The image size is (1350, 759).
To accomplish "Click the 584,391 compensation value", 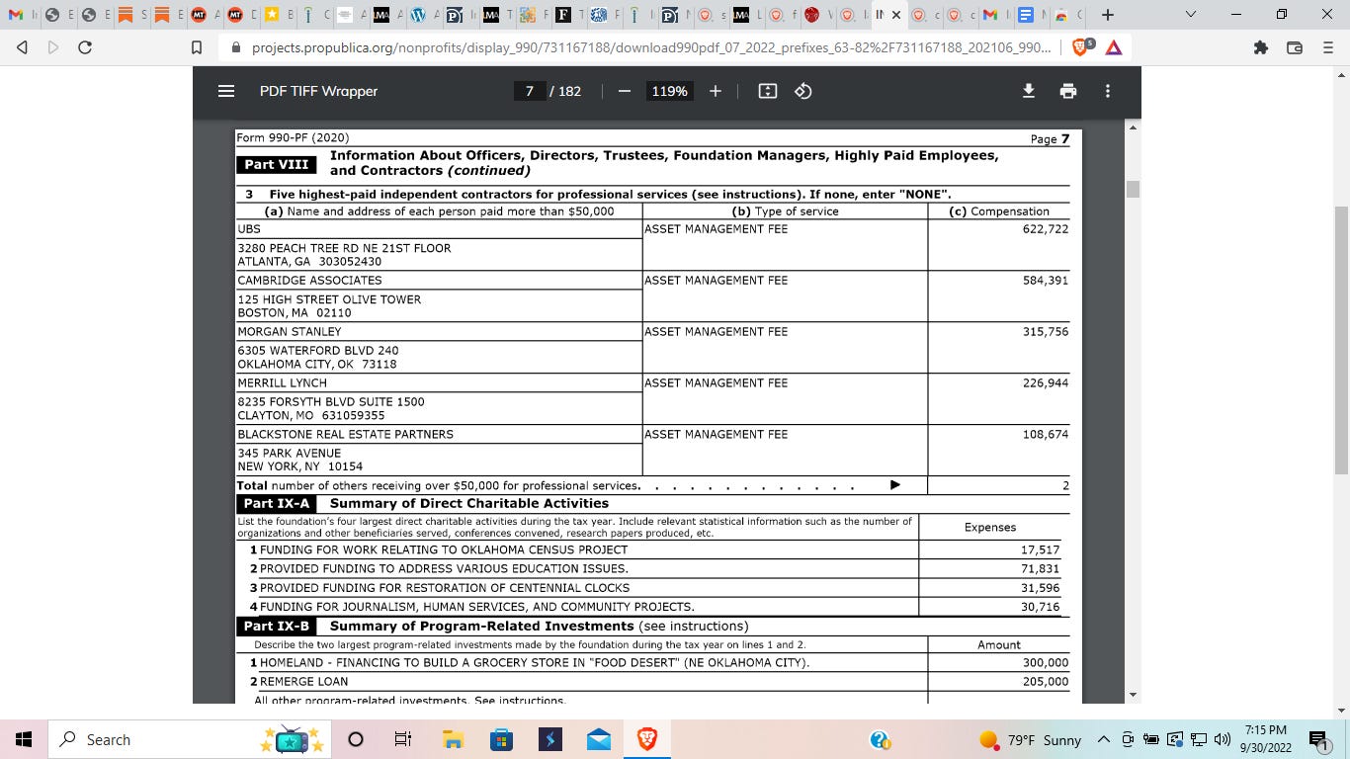I will point(1046,280).
